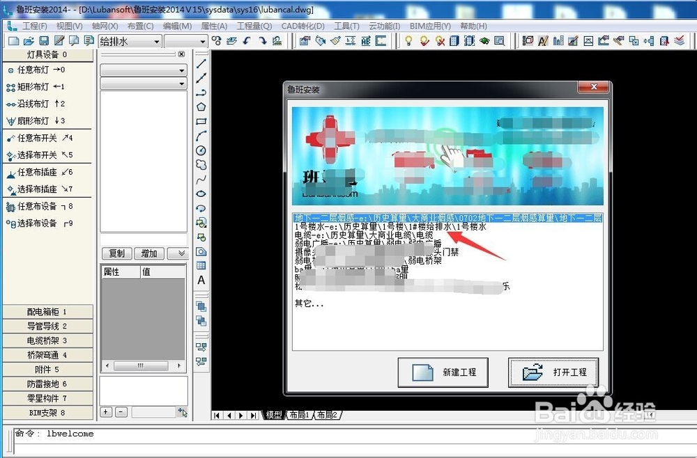
Task: Click the yellow lightbulb icon
Action: [408, 41]
